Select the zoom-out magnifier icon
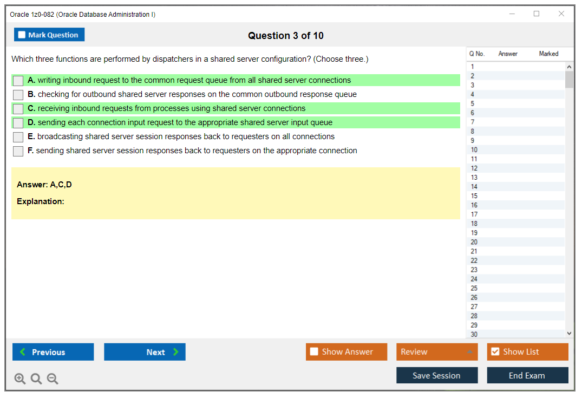Viewport: 582px width, 398px height. (53, 379)
